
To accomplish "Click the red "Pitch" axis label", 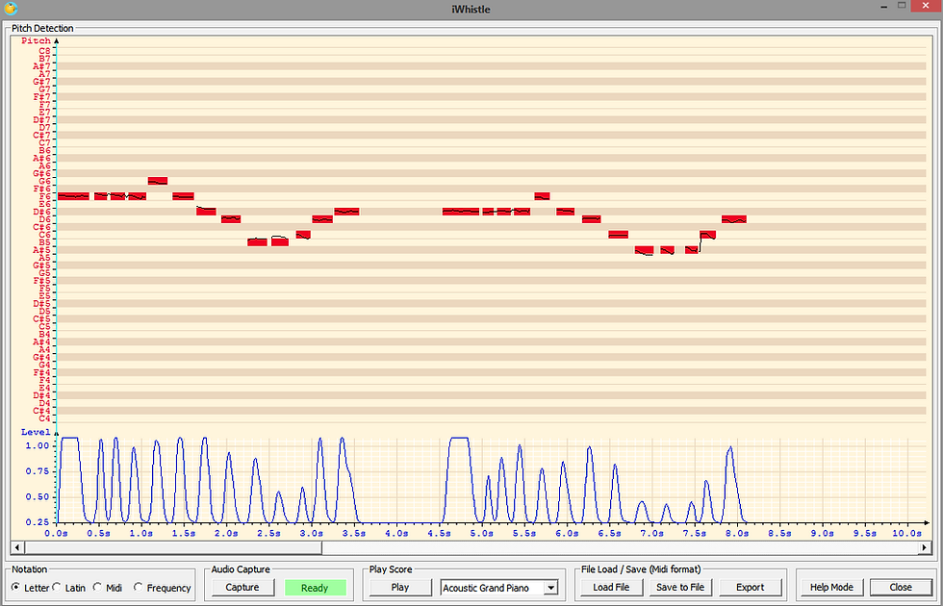I will [x=37, y=40].
